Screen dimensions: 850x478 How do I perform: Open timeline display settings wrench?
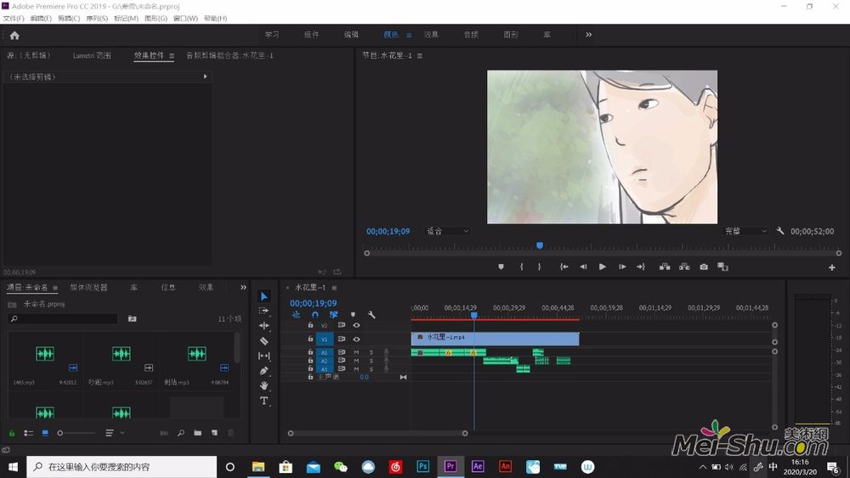(371, 314)
